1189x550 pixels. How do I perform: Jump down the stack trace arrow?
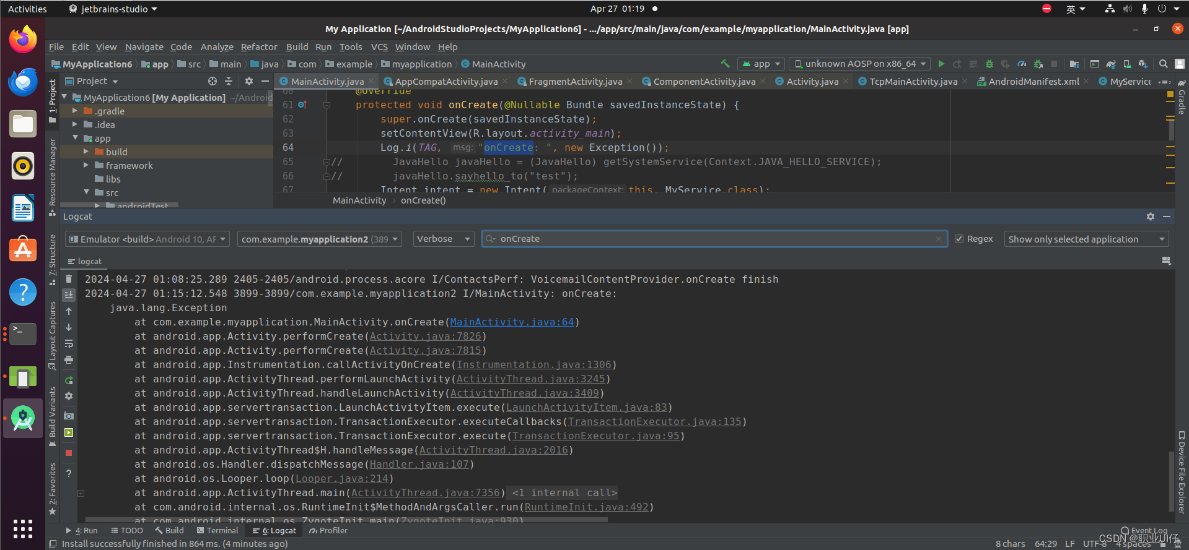click(x=69, y=327)
